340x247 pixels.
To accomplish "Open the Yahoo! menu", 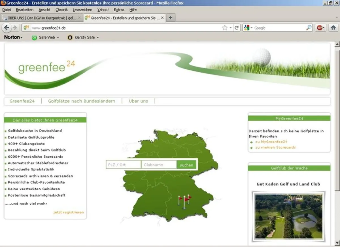I will (x=103, y=10).
